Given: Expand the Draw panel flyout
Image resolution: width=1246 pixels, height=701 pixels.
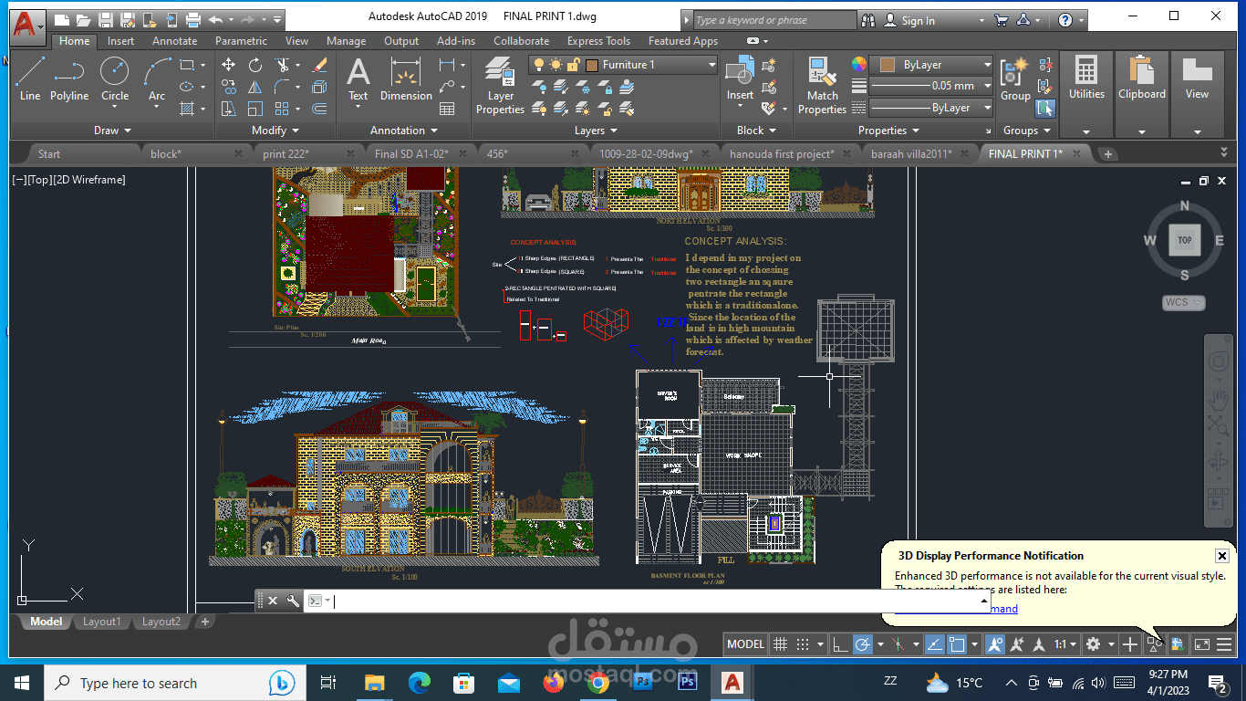Looking at the screenshot, I should pos(113,131).
